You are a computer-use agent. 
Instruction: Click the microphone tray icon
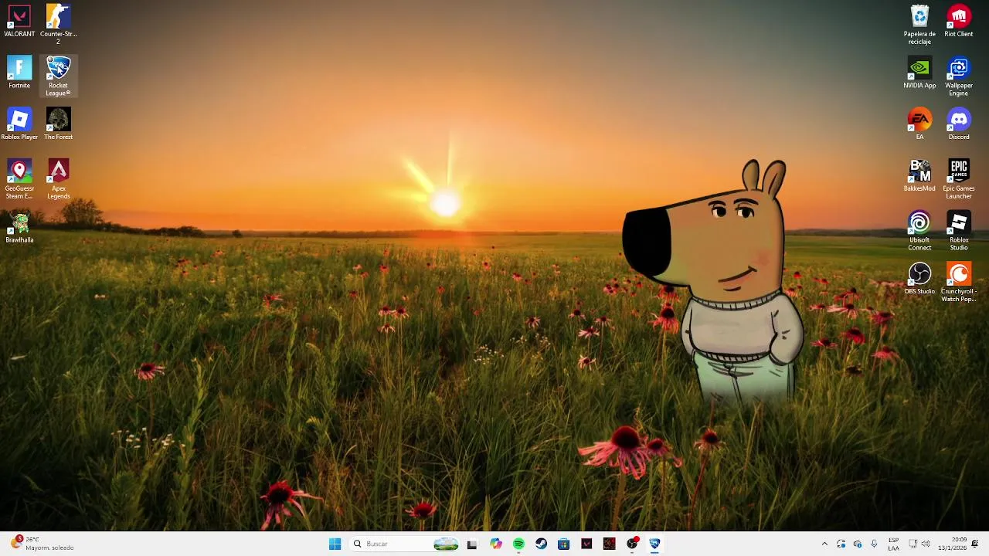click(x=874, y=544)
